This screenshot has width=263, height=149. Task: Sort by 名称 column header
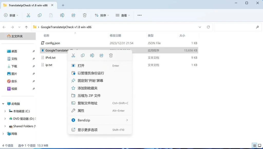point(46,35)
